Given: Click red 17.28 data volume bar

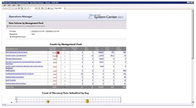Looking at the screenshot, I should (57, 56).
